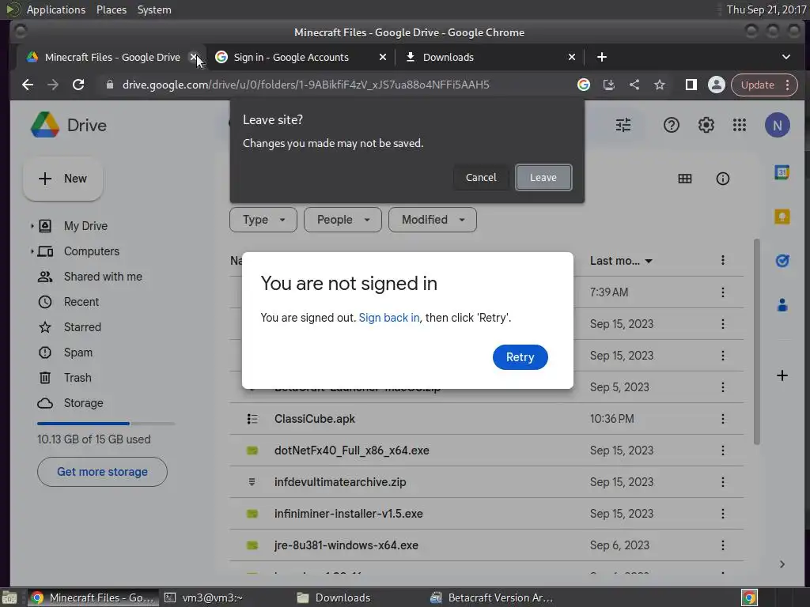This screenshot has height=607, width=810.
Task: Expand the Computers tree
Action: click(32, 251)
